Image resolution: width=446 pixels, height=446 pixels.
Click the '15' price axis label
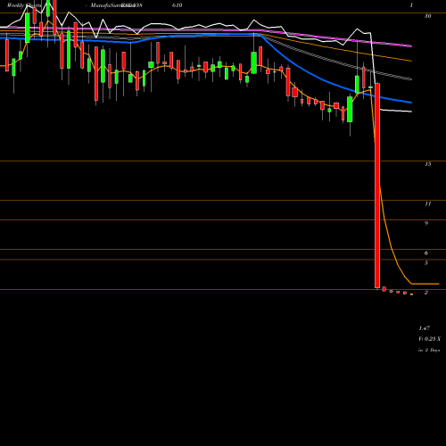427,164
